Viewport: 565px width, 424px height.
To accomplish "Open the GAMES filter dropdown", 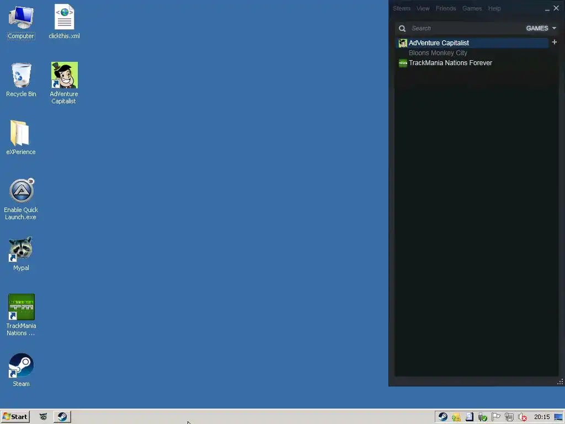I will tap(541, 28).
